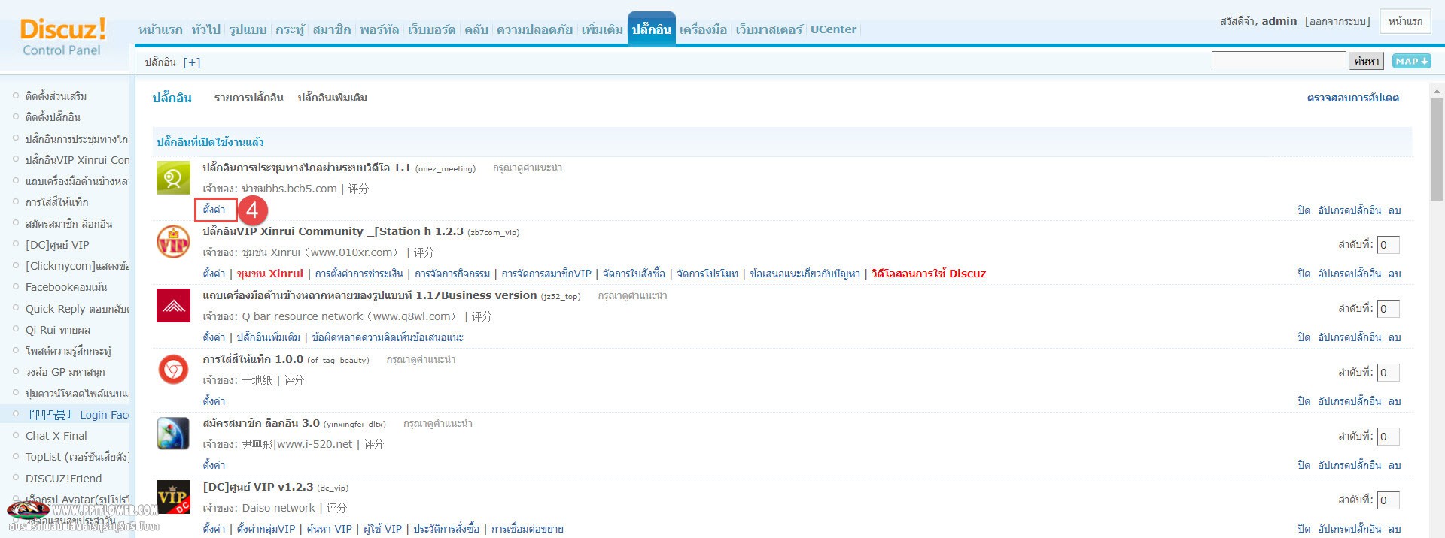Viewport: 1445px width, 538px height.
Task: Open Chat X Final in the sidebar
Action: tap(56, 436)
